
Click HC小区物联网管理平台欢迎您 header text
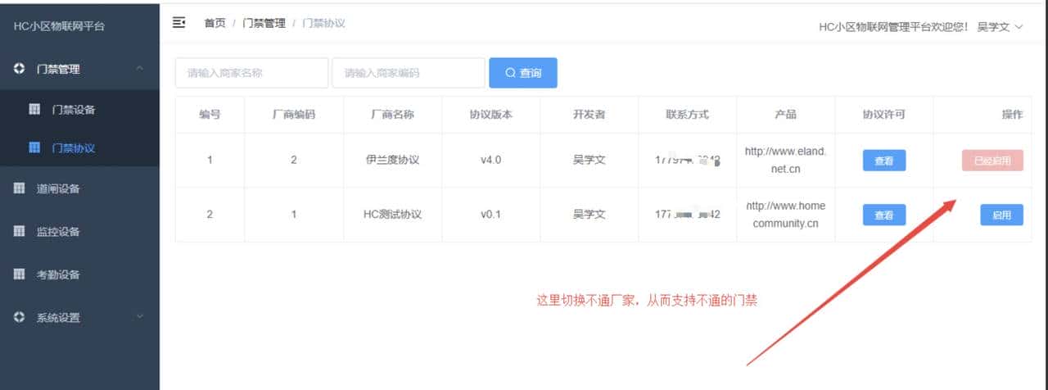click(x=893, y=27)
